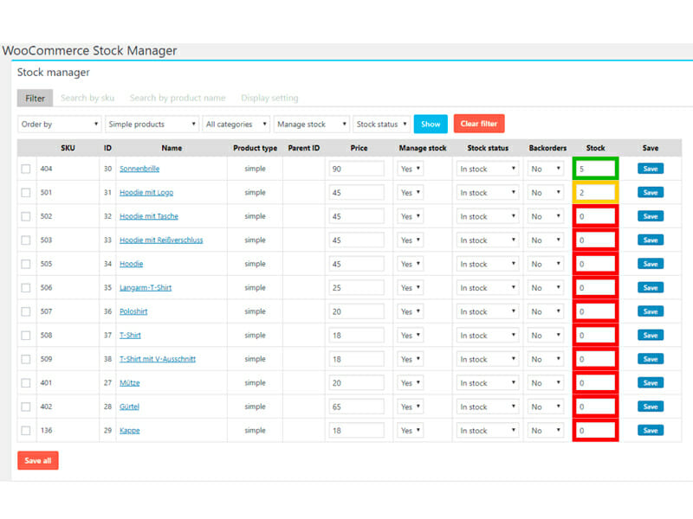
Task: Open Search by product name tab
Action: tap(178, 98)
